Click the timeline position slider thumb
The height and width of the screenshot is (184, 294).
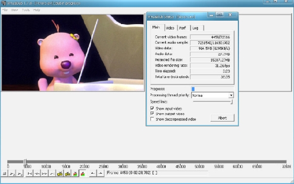tap(25, 161)
